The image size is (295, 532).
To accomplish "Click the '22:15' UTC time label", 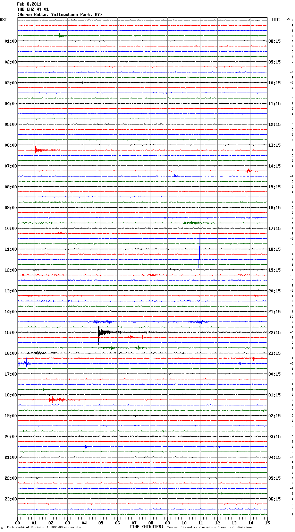I will click(x=275, y=333).
